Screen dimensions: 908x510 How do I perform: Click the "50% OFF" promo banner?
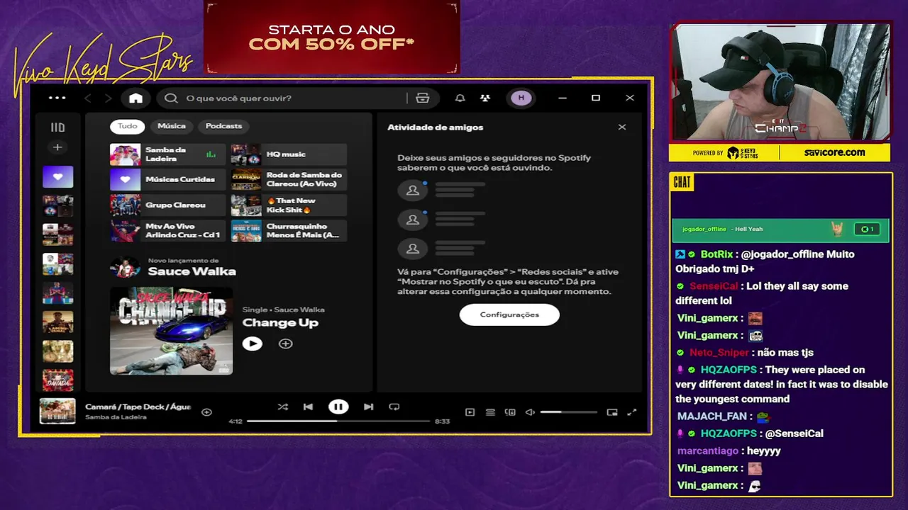331,37
